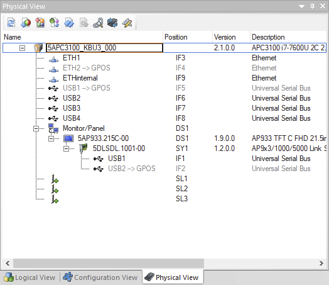
Task: Click version 1.2.0.0 cell
Action: tap(224, 148)
